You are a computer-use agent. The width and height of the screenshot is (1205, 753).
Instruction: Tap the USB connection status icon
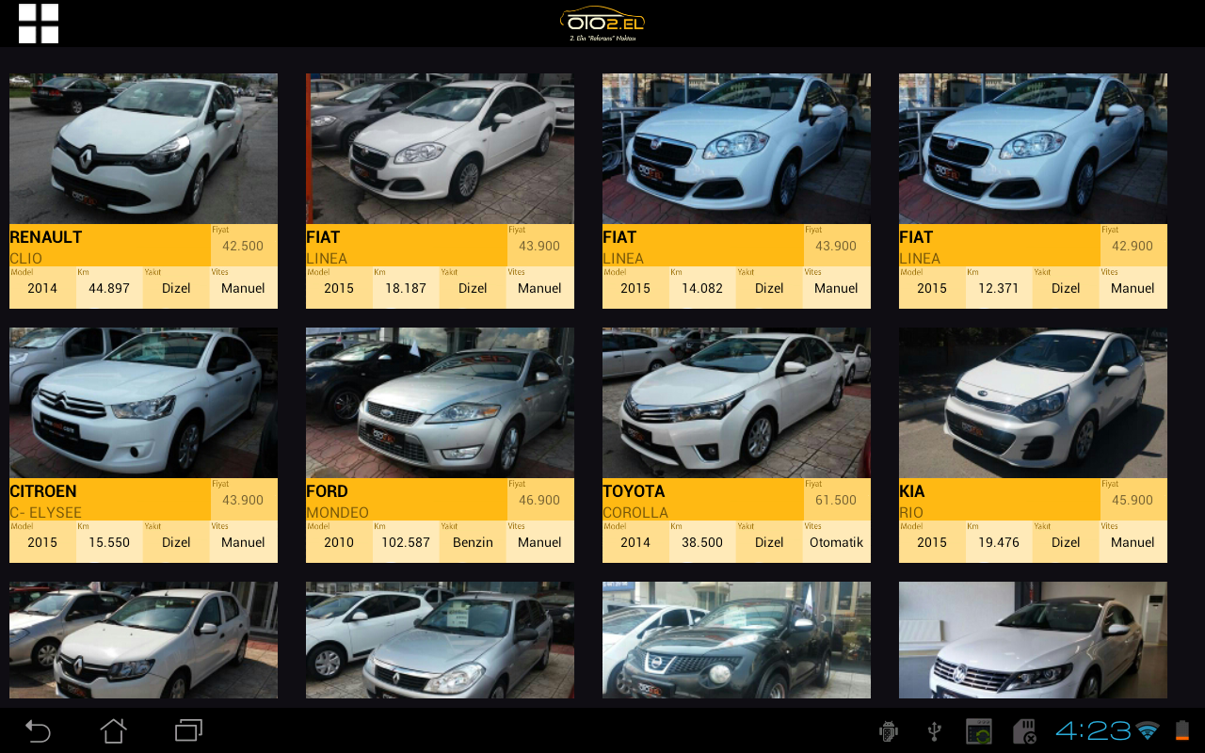pyautogui.click(x=934, y=731)
